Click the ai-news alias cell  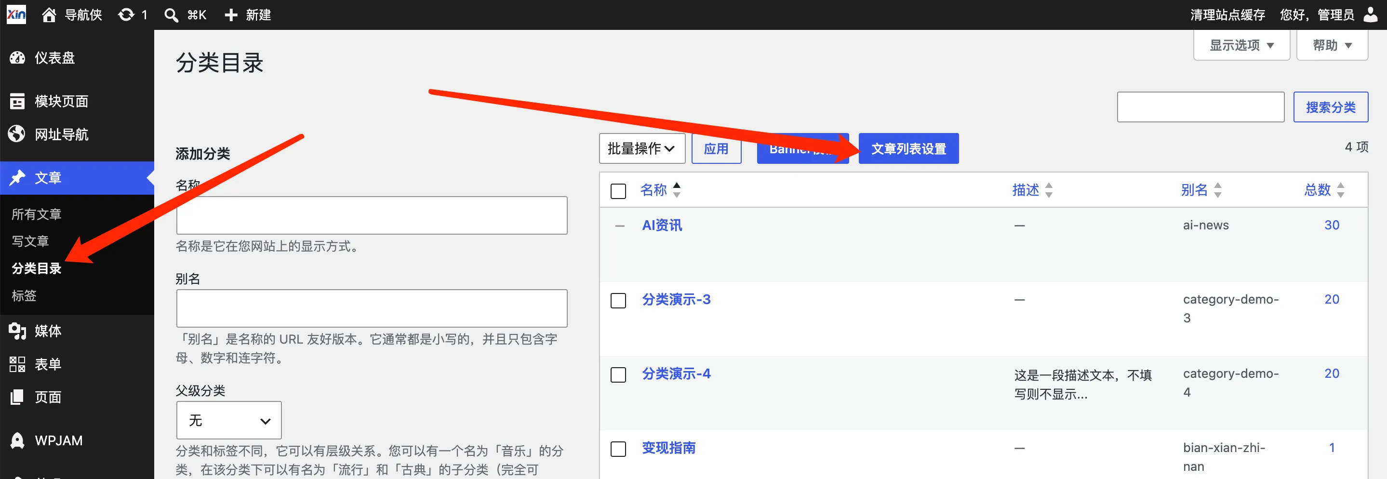coord(1205,225)
